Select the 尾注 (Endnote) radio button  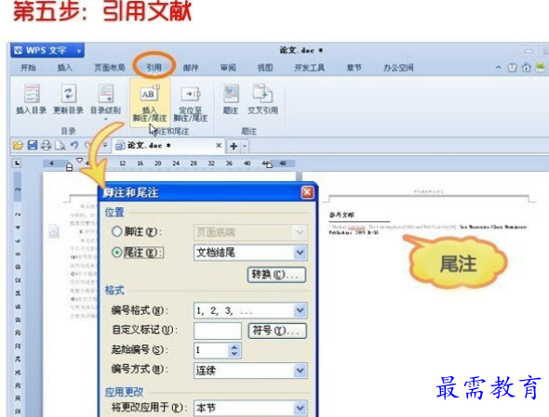[116, 253]
